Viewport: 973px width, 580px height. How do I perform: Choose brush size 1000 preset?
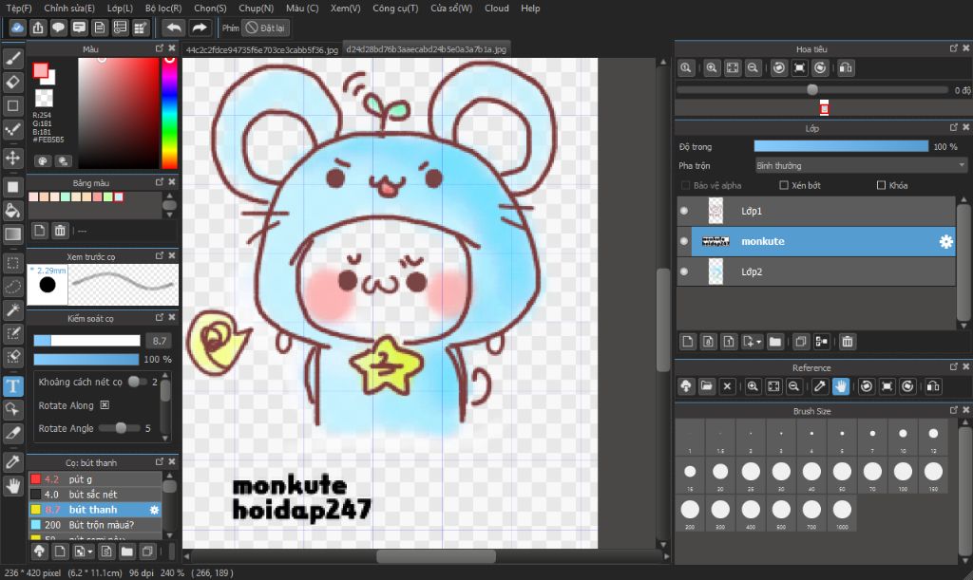(x=842, y=513)
